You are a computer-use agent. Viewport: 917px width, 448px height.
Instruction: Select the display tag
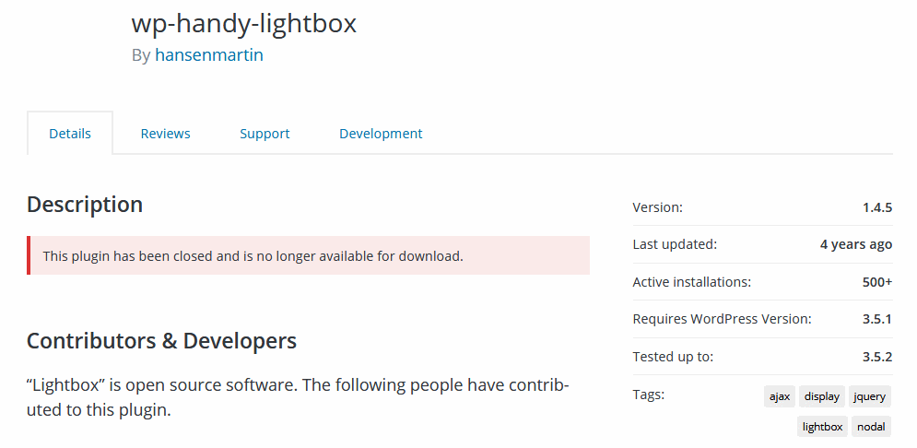(x=822, y=396)
